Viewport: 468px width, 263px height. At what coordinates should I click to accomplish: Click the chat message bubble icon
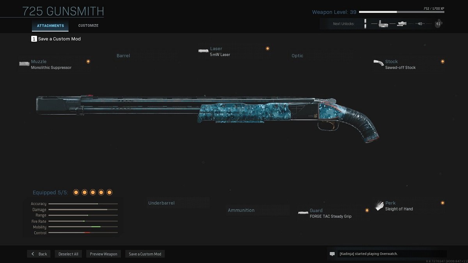point(332,254)
